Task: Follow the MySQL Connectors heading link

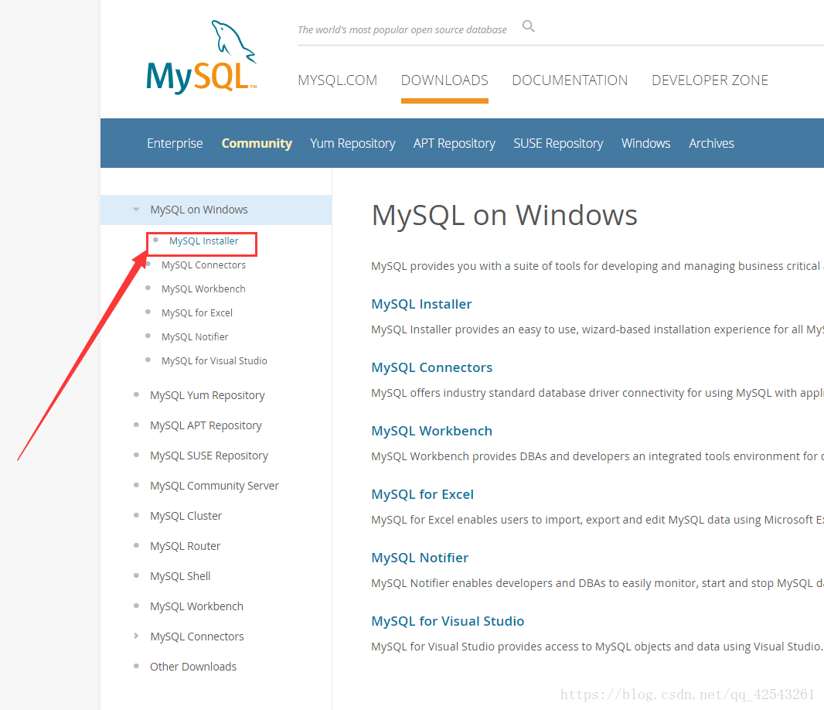Action: point(431,367)
